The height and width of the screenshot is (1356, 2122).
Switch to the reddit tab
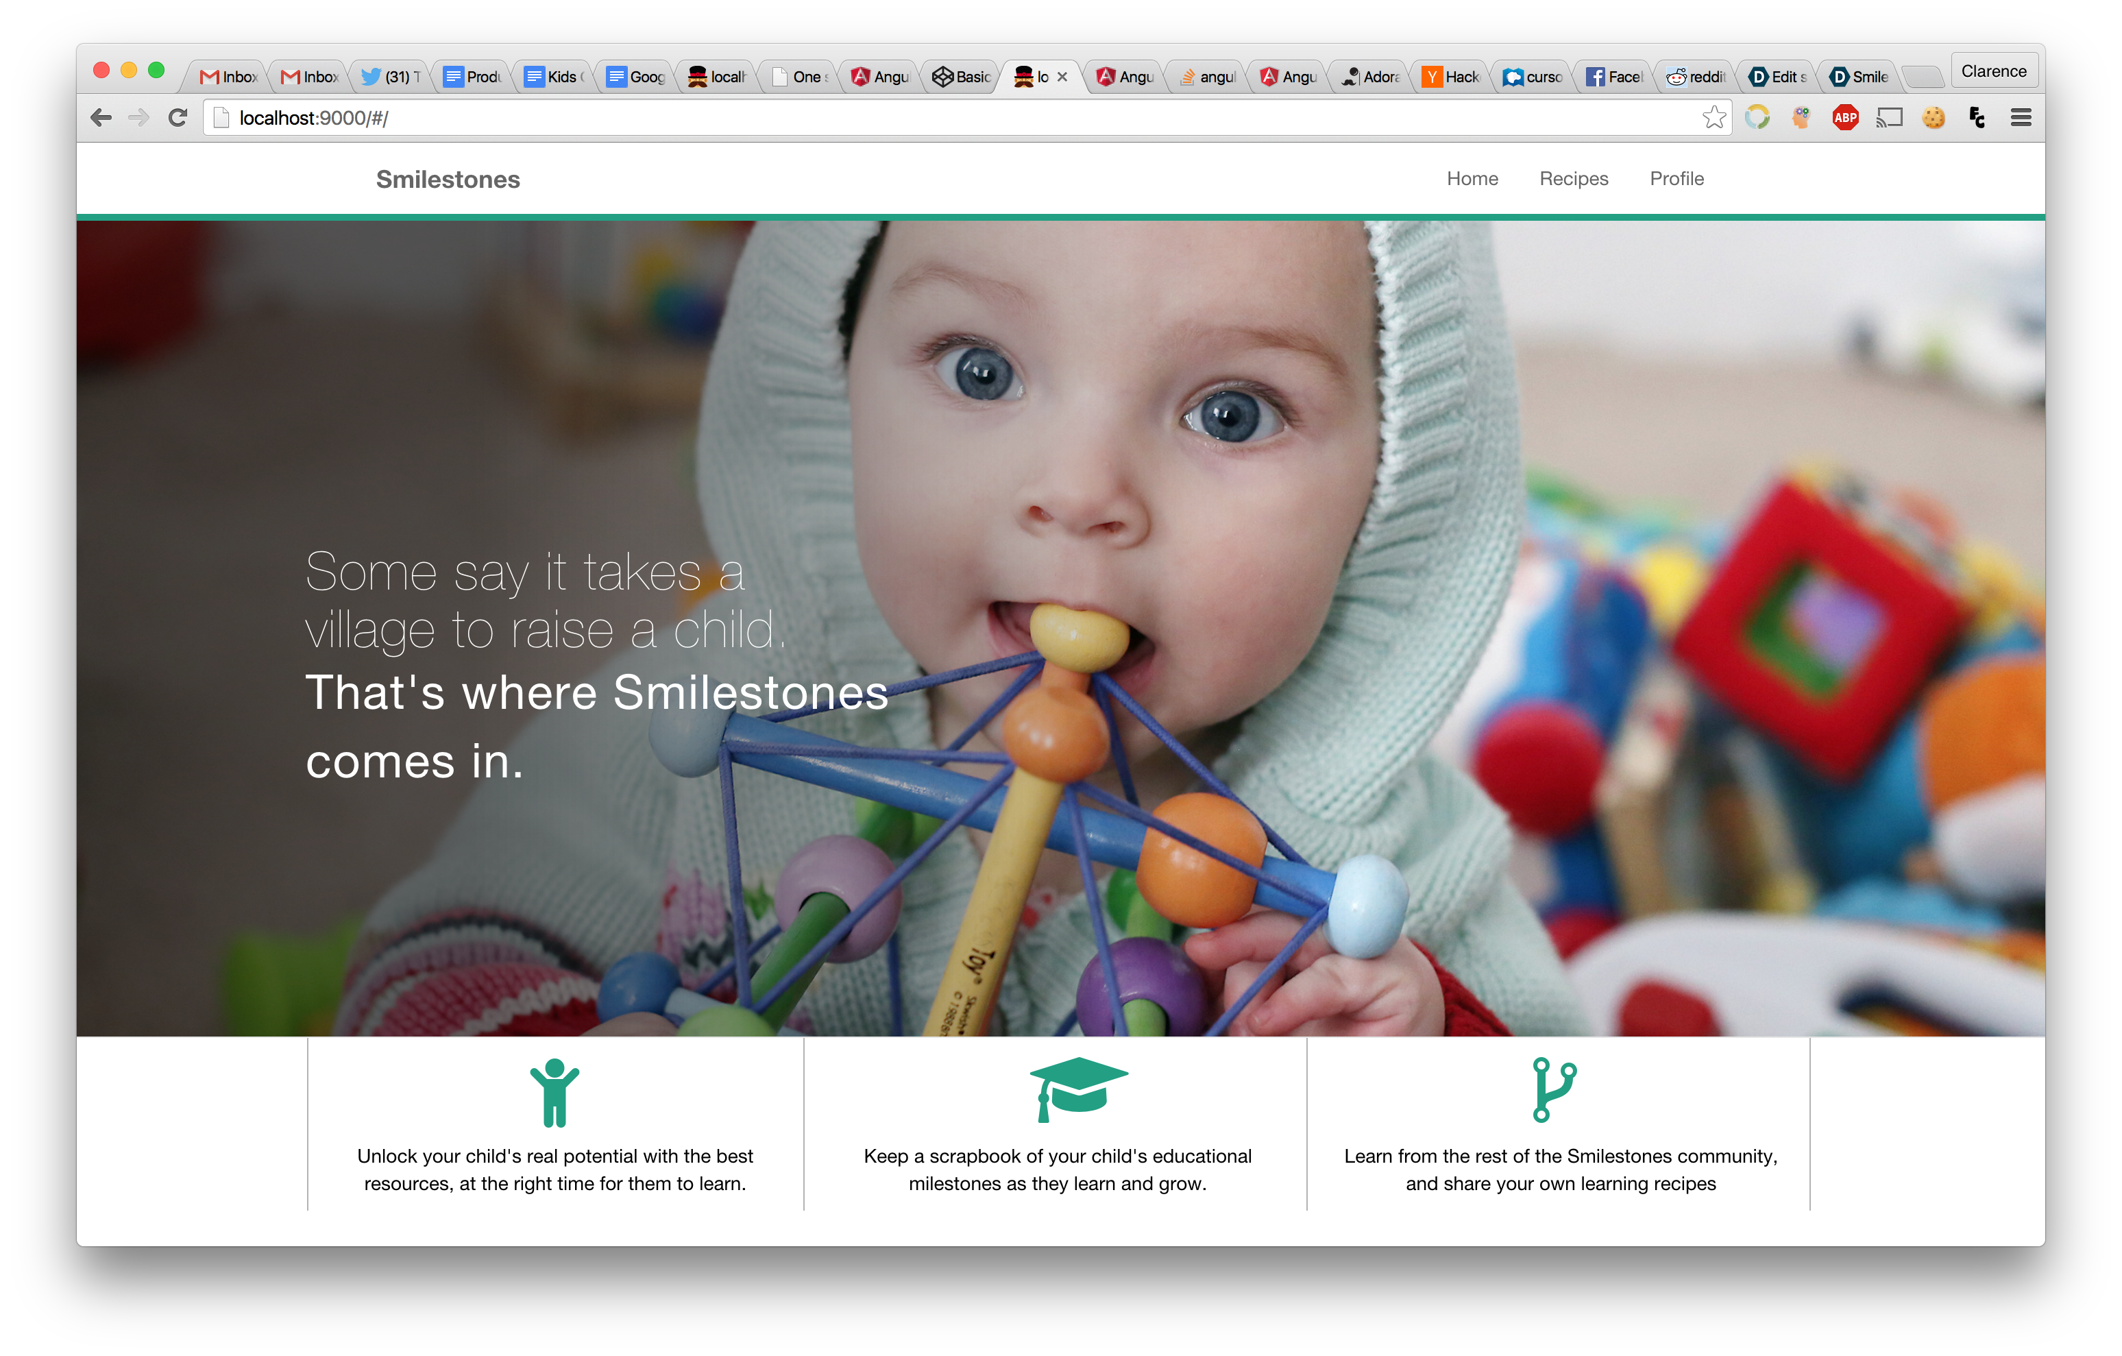tap(1696, 77)
